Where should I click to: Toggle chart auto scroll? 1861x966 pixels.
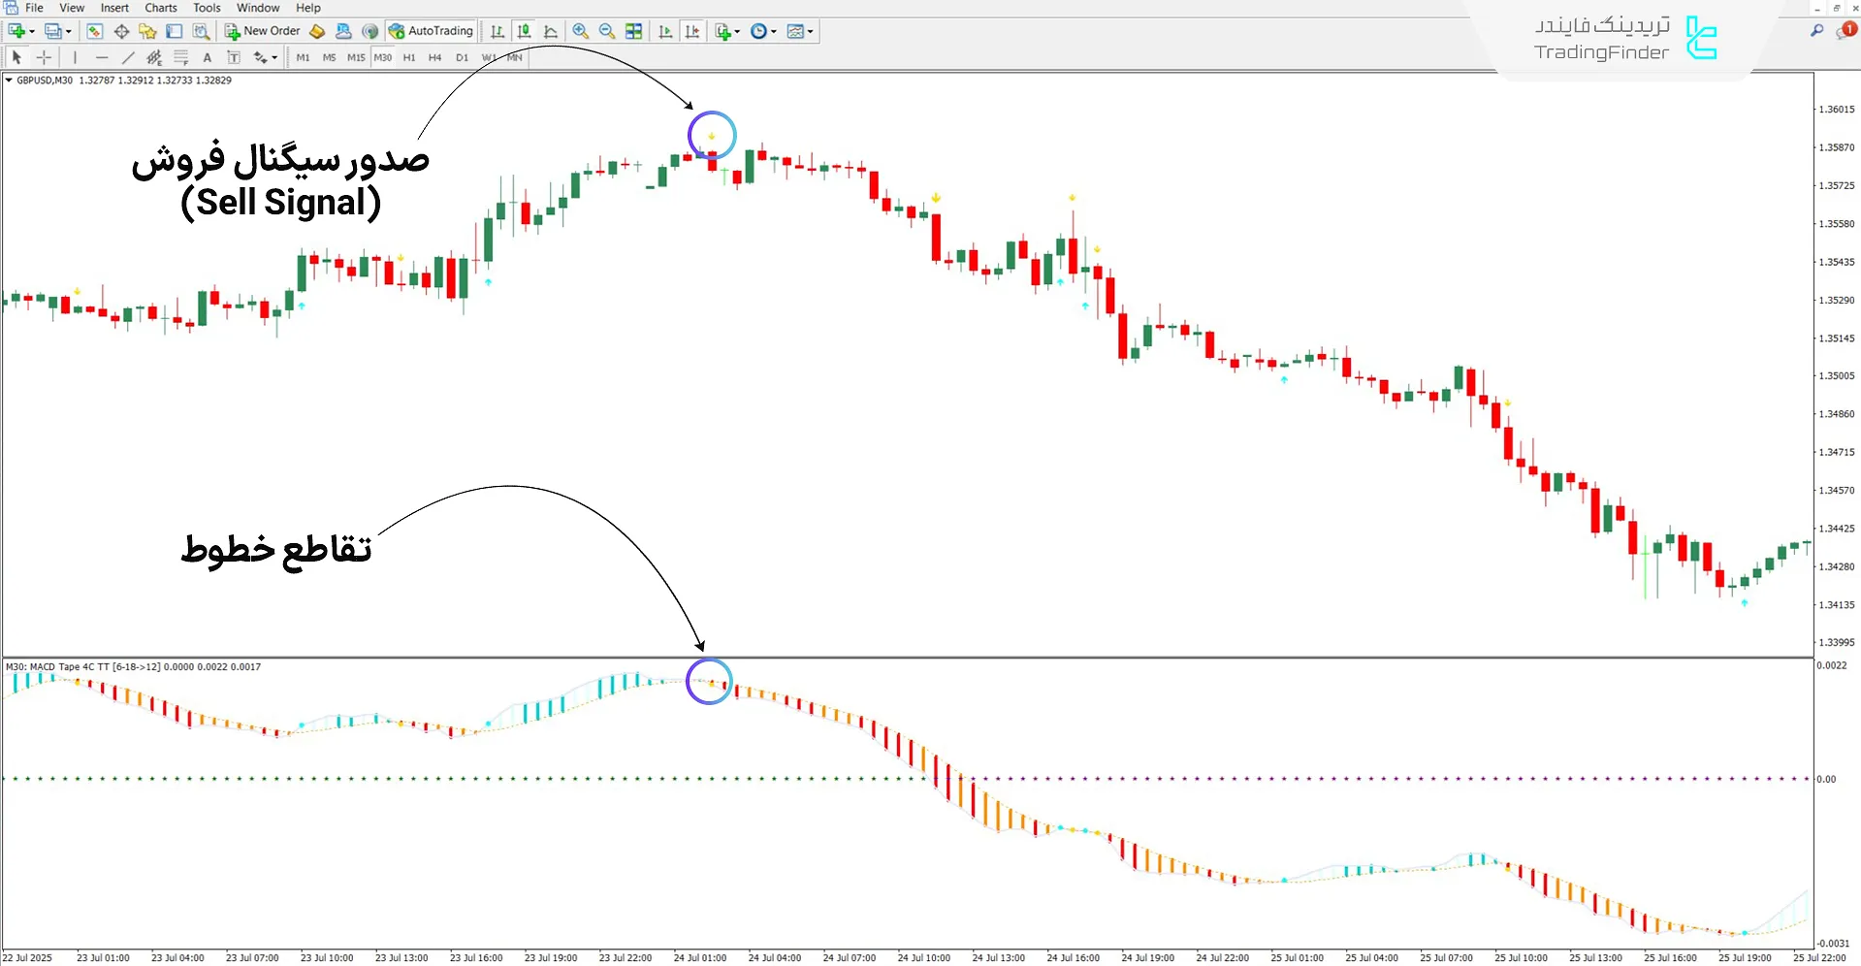[665, 31]
